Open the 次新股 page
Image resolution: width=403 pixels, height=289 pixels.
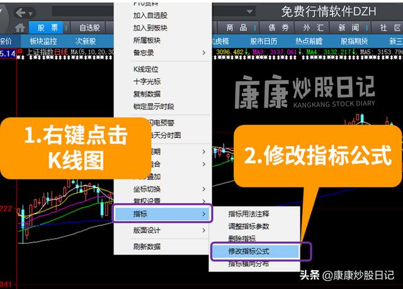[86, 41]
